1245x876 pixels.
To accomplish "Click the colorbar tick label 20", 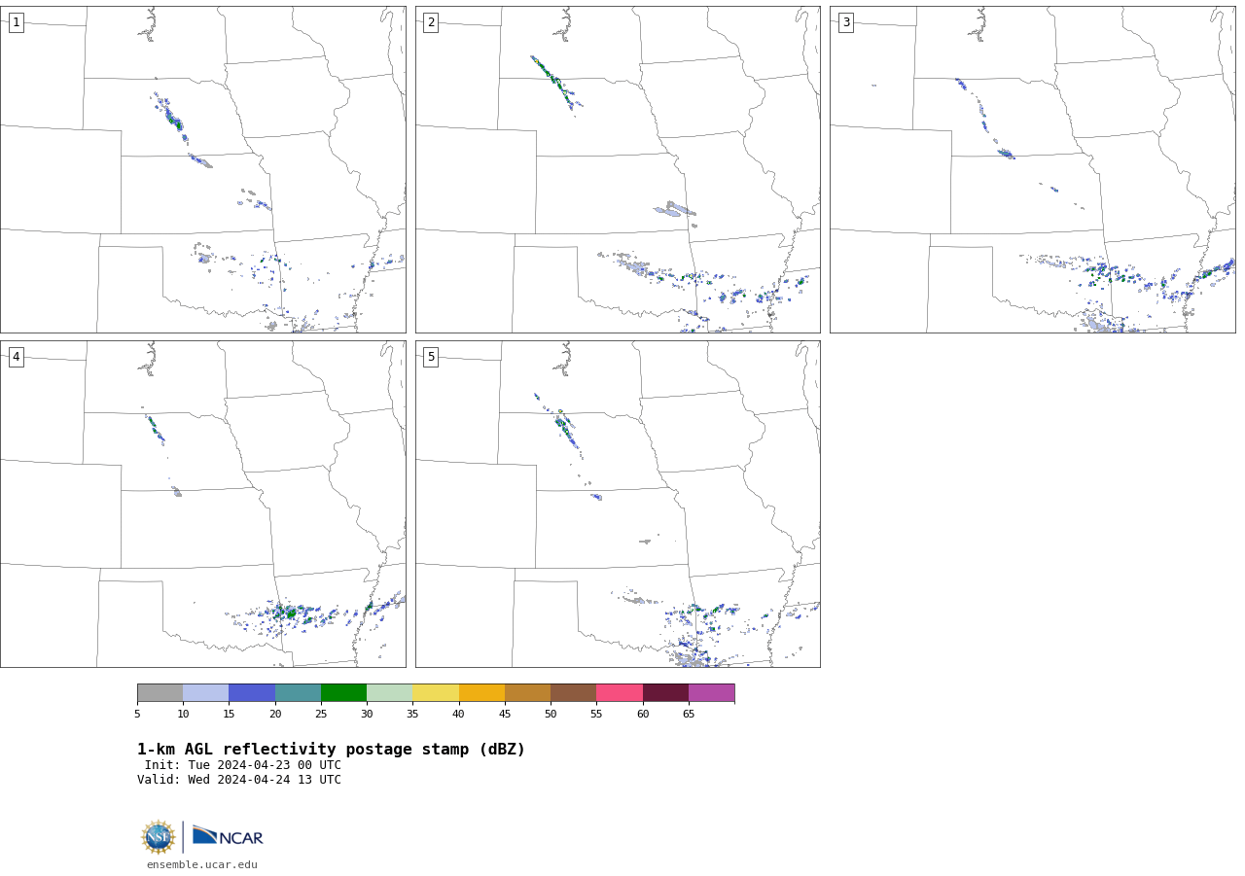I will click(275, 715).
